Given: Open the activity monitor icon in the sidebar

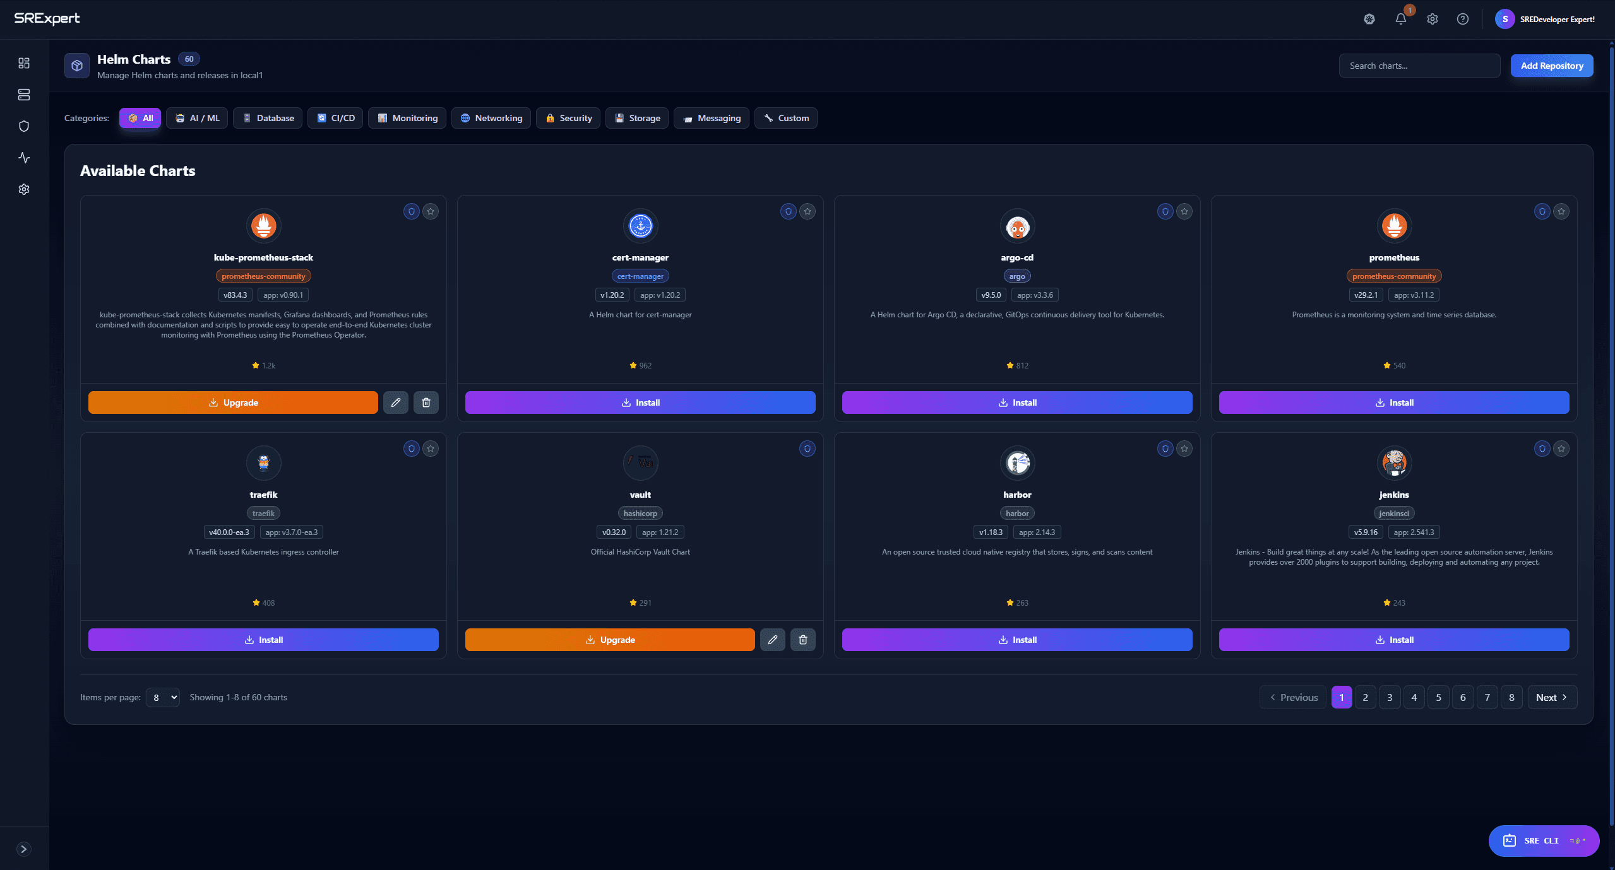Looking at the screenshot, I should (23, 158).
